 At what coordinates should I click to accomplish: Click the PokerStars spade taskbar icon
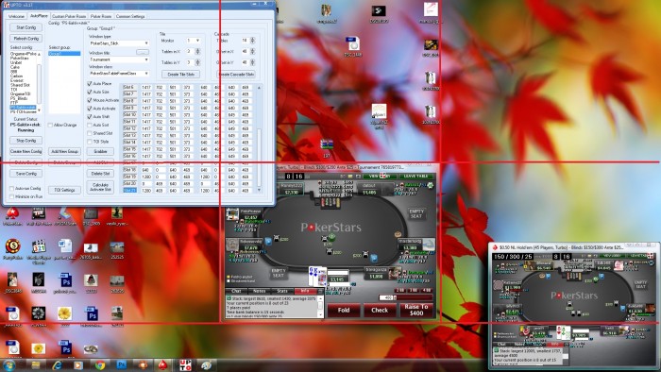pyautogui.click(x=163, y=365)
